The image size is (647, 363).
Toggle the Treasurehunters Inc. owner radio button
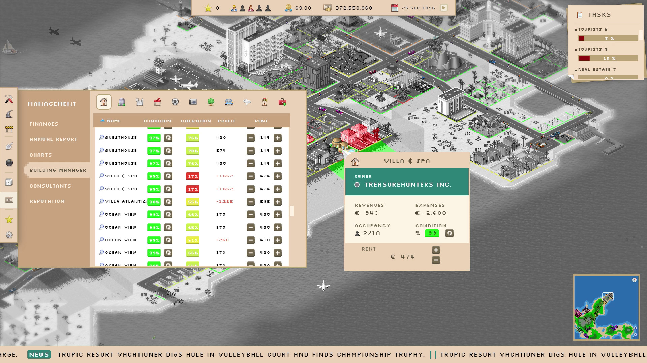point(357,185)
